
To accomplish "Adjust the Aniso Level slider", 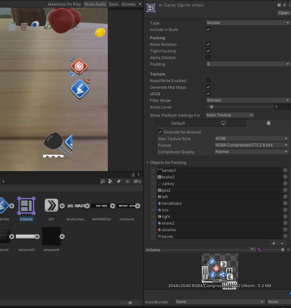I will pos(211,107).
